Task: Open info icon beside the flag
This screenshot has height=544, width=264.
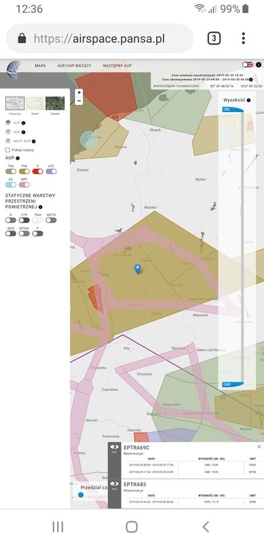Action: pyautogui.click(x=259, y=65)
